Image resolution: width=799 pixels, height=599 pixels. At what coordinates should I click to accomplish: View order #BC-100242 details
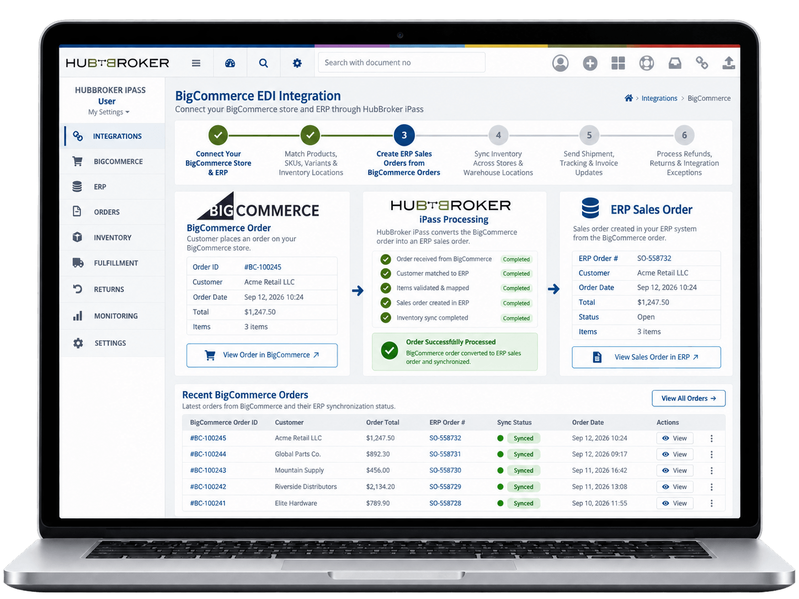point(674,487)
